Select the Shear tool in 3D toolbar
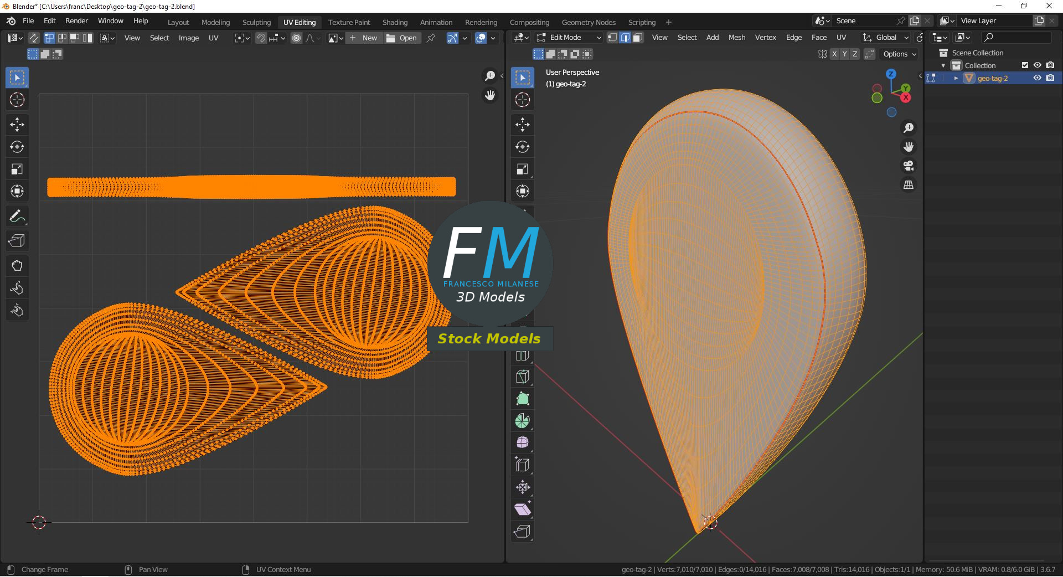 point(523,509)
